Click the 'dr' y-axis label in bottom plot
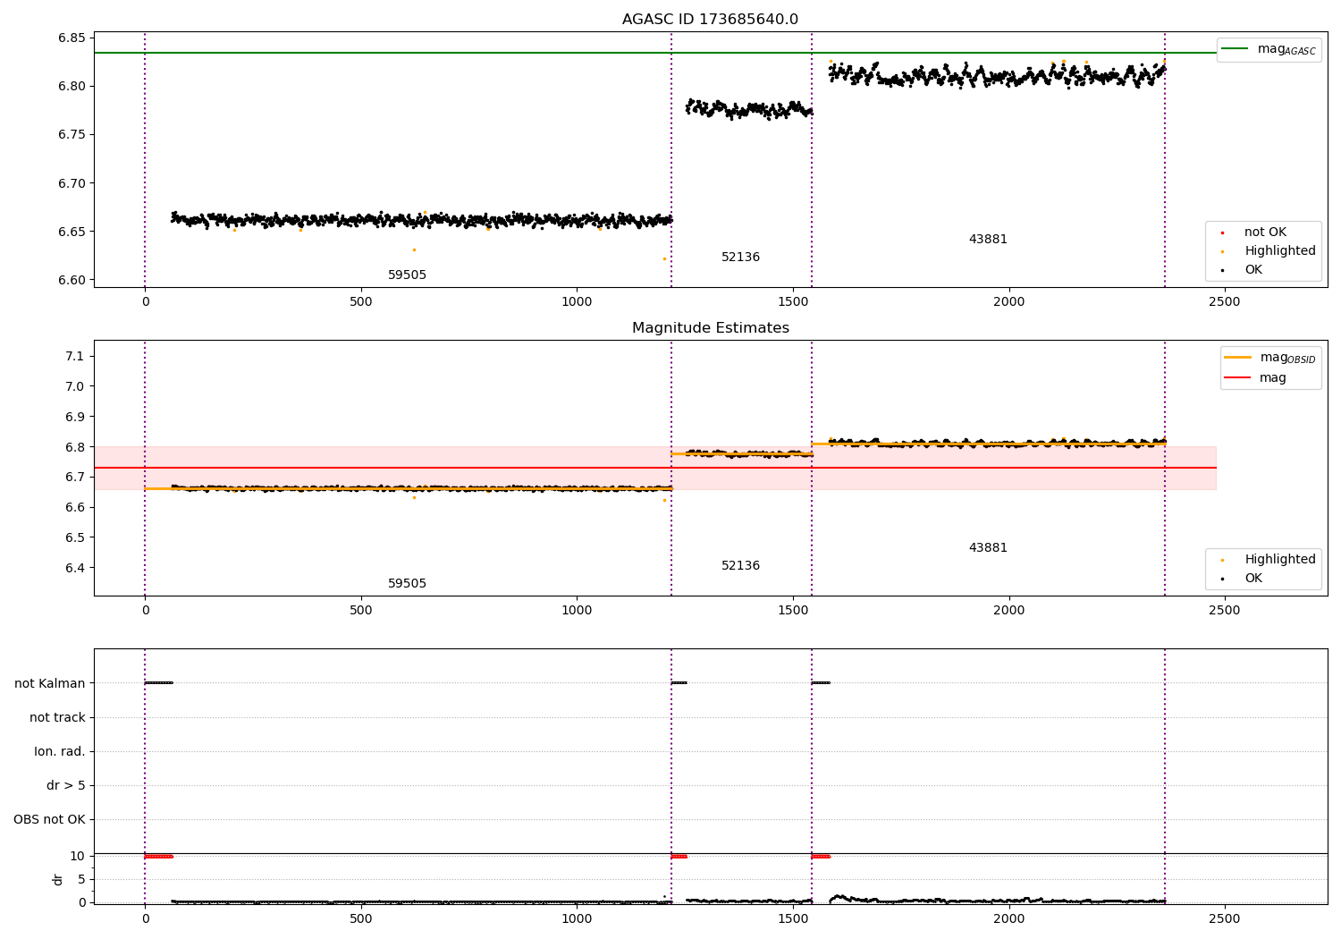The height and width of the screenshot is (939, 1341). tap(58, 879)
